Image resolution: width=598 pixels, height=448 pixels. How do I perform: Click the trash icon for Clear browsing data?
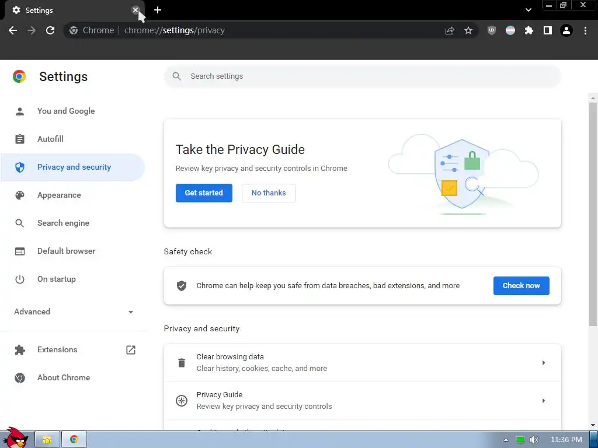[x=182, y=363]
